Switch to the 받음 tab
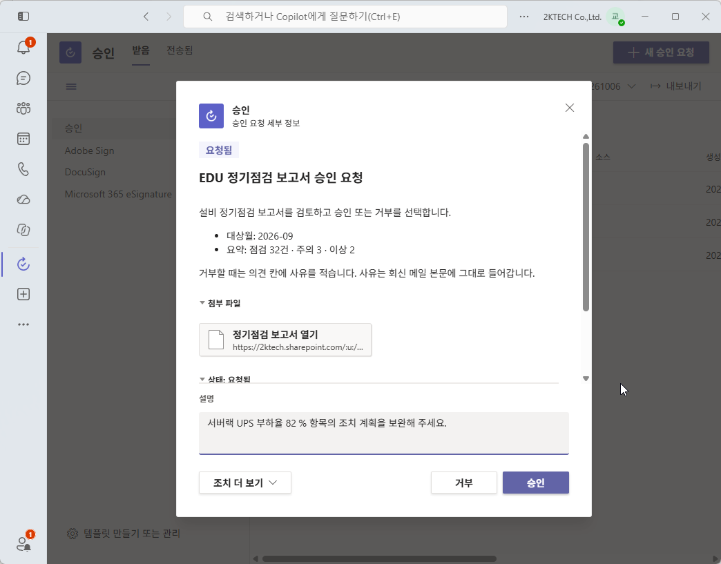This screenshot has width=721, height=564. (141, 50)
